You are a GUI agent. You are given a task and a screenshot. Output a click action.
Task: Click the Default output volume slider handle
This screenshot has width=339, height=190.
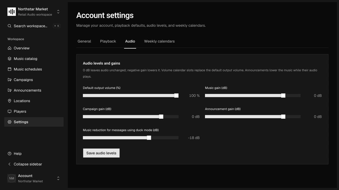176,96
